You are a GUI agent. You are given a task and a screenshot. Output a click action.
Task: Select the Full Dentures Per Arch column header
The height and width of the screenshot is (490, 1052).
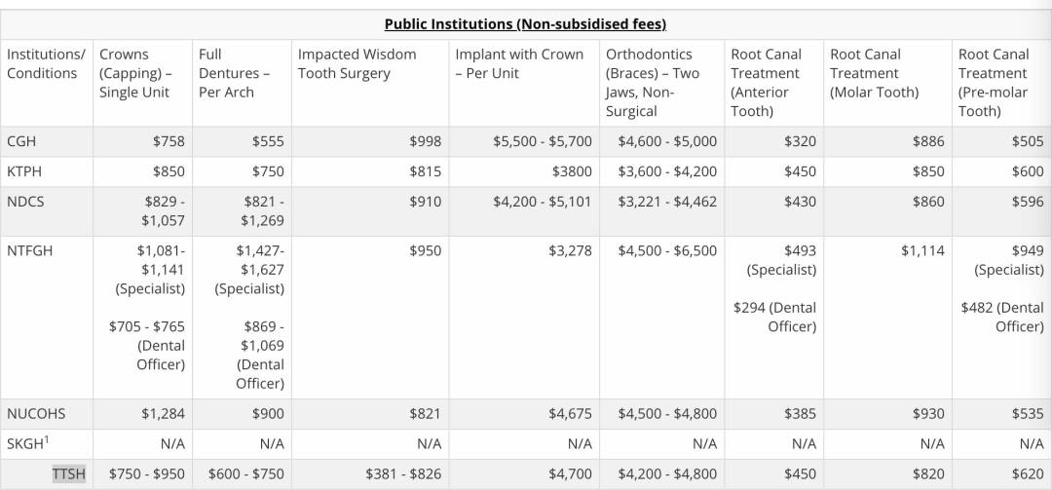(x=234, y=73)
